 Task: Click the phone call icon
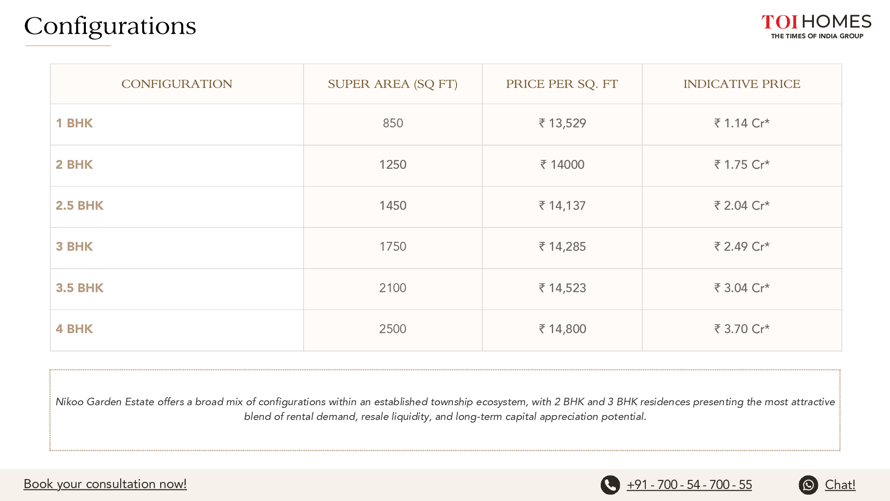[610, 485]
